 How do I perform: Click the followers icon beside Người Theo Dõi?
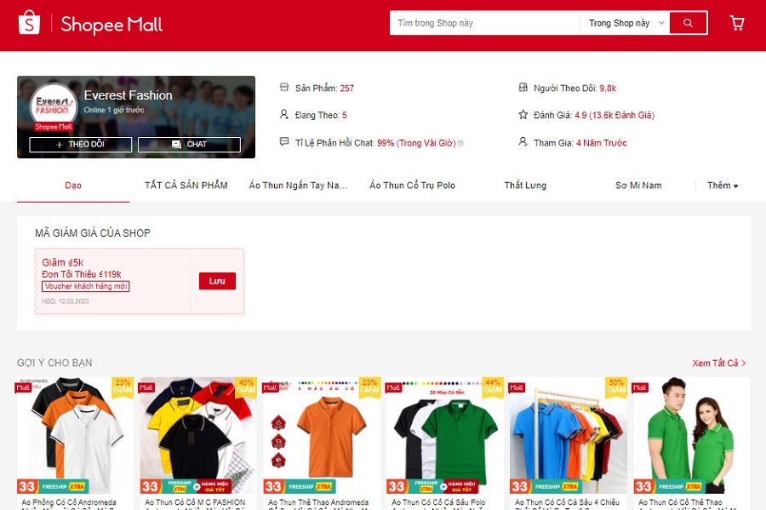click(x=523, y=88)
